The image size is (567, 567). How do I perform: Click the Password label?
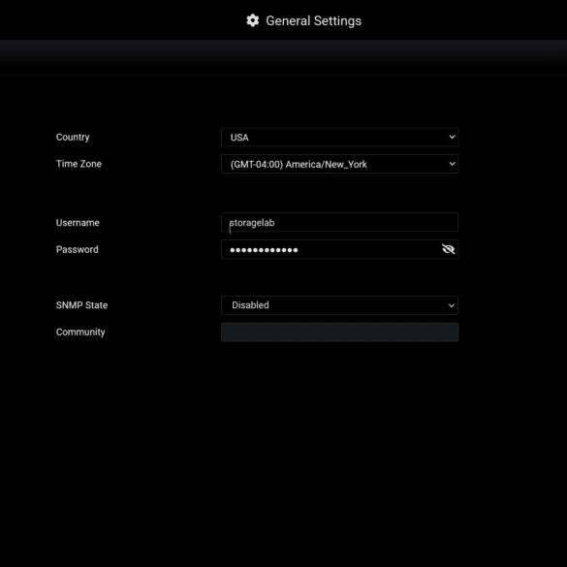tap(77, 249)
